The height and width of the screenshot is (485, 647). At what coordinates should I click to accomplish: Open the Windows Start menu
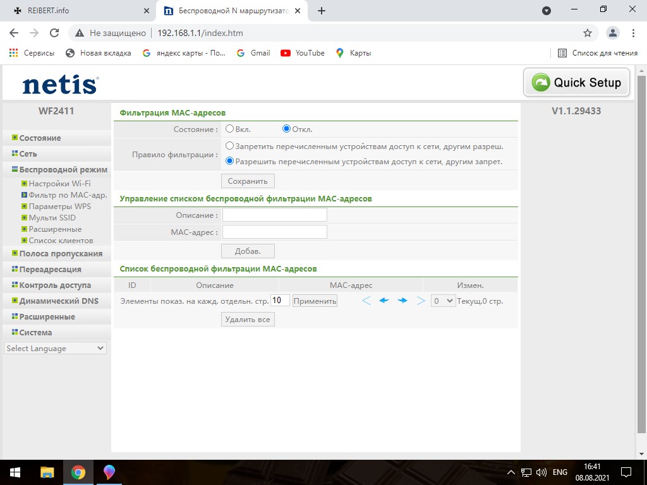click(x=15, y=472)
